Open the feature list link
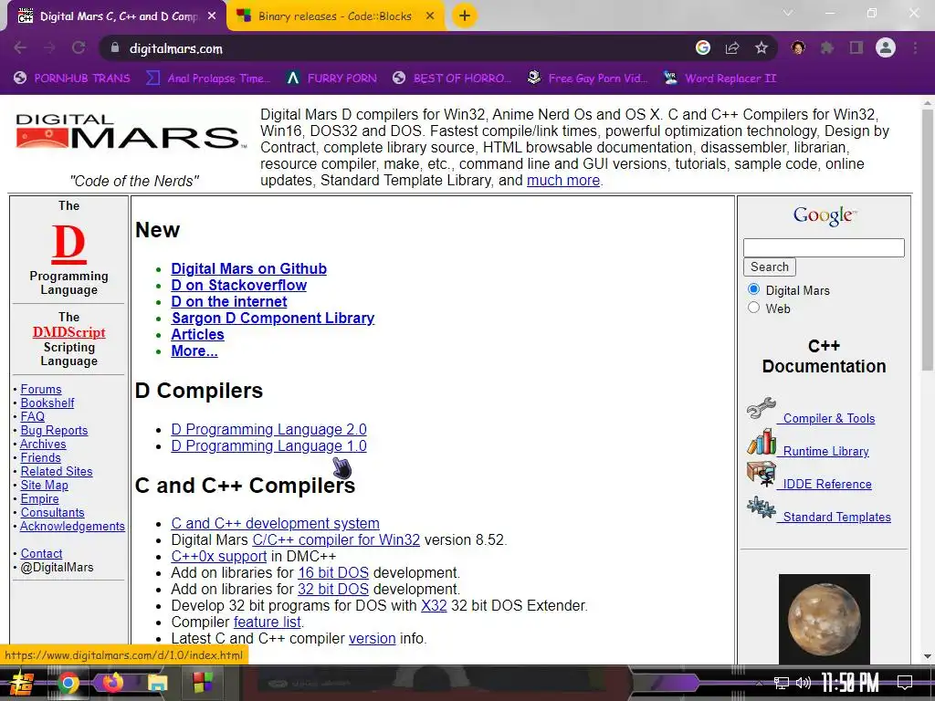Viewport: 935px width, 701px height. point(268,623)
